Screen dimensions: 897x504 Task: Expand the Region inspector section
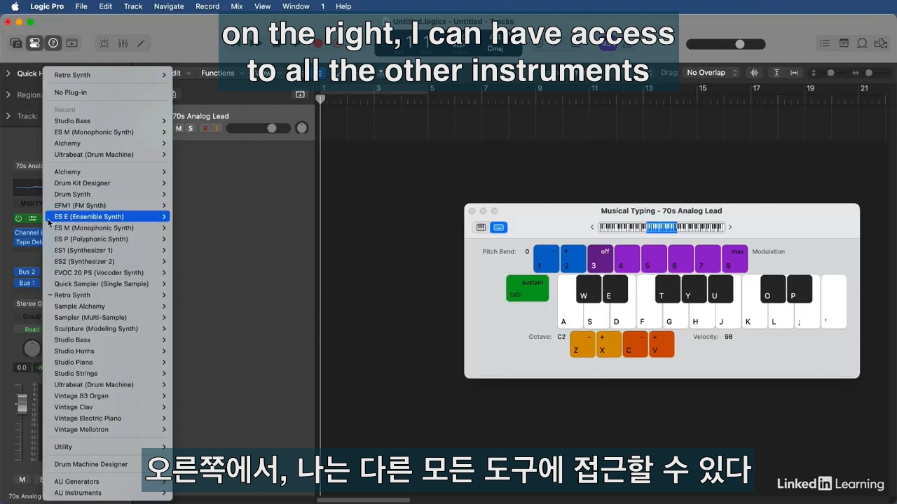coord(8,95)
